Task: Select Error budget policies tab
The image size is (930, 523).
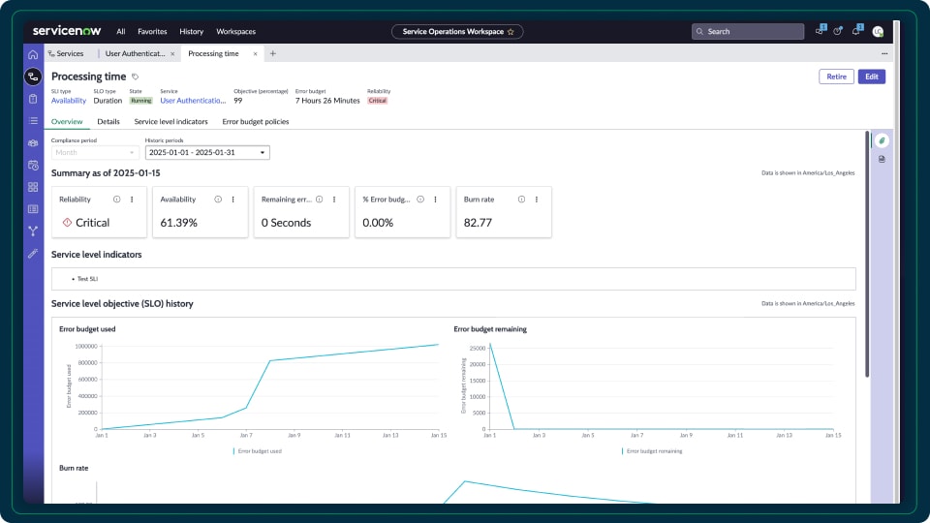Action: point(256,122)
